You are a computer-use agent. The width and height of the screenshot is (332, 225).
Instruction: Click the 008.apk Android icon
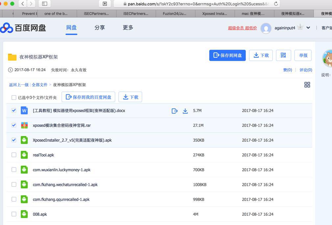point(24,214)
